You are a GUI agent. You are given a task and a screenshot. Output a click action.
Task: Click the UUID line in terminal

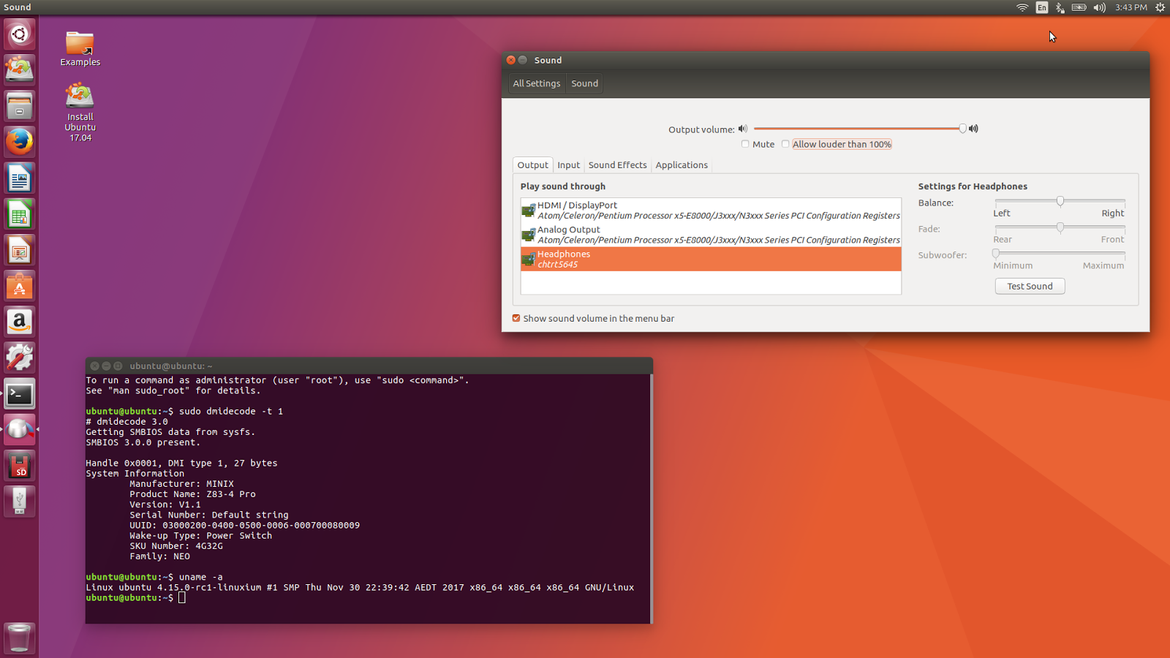(245, 525)
